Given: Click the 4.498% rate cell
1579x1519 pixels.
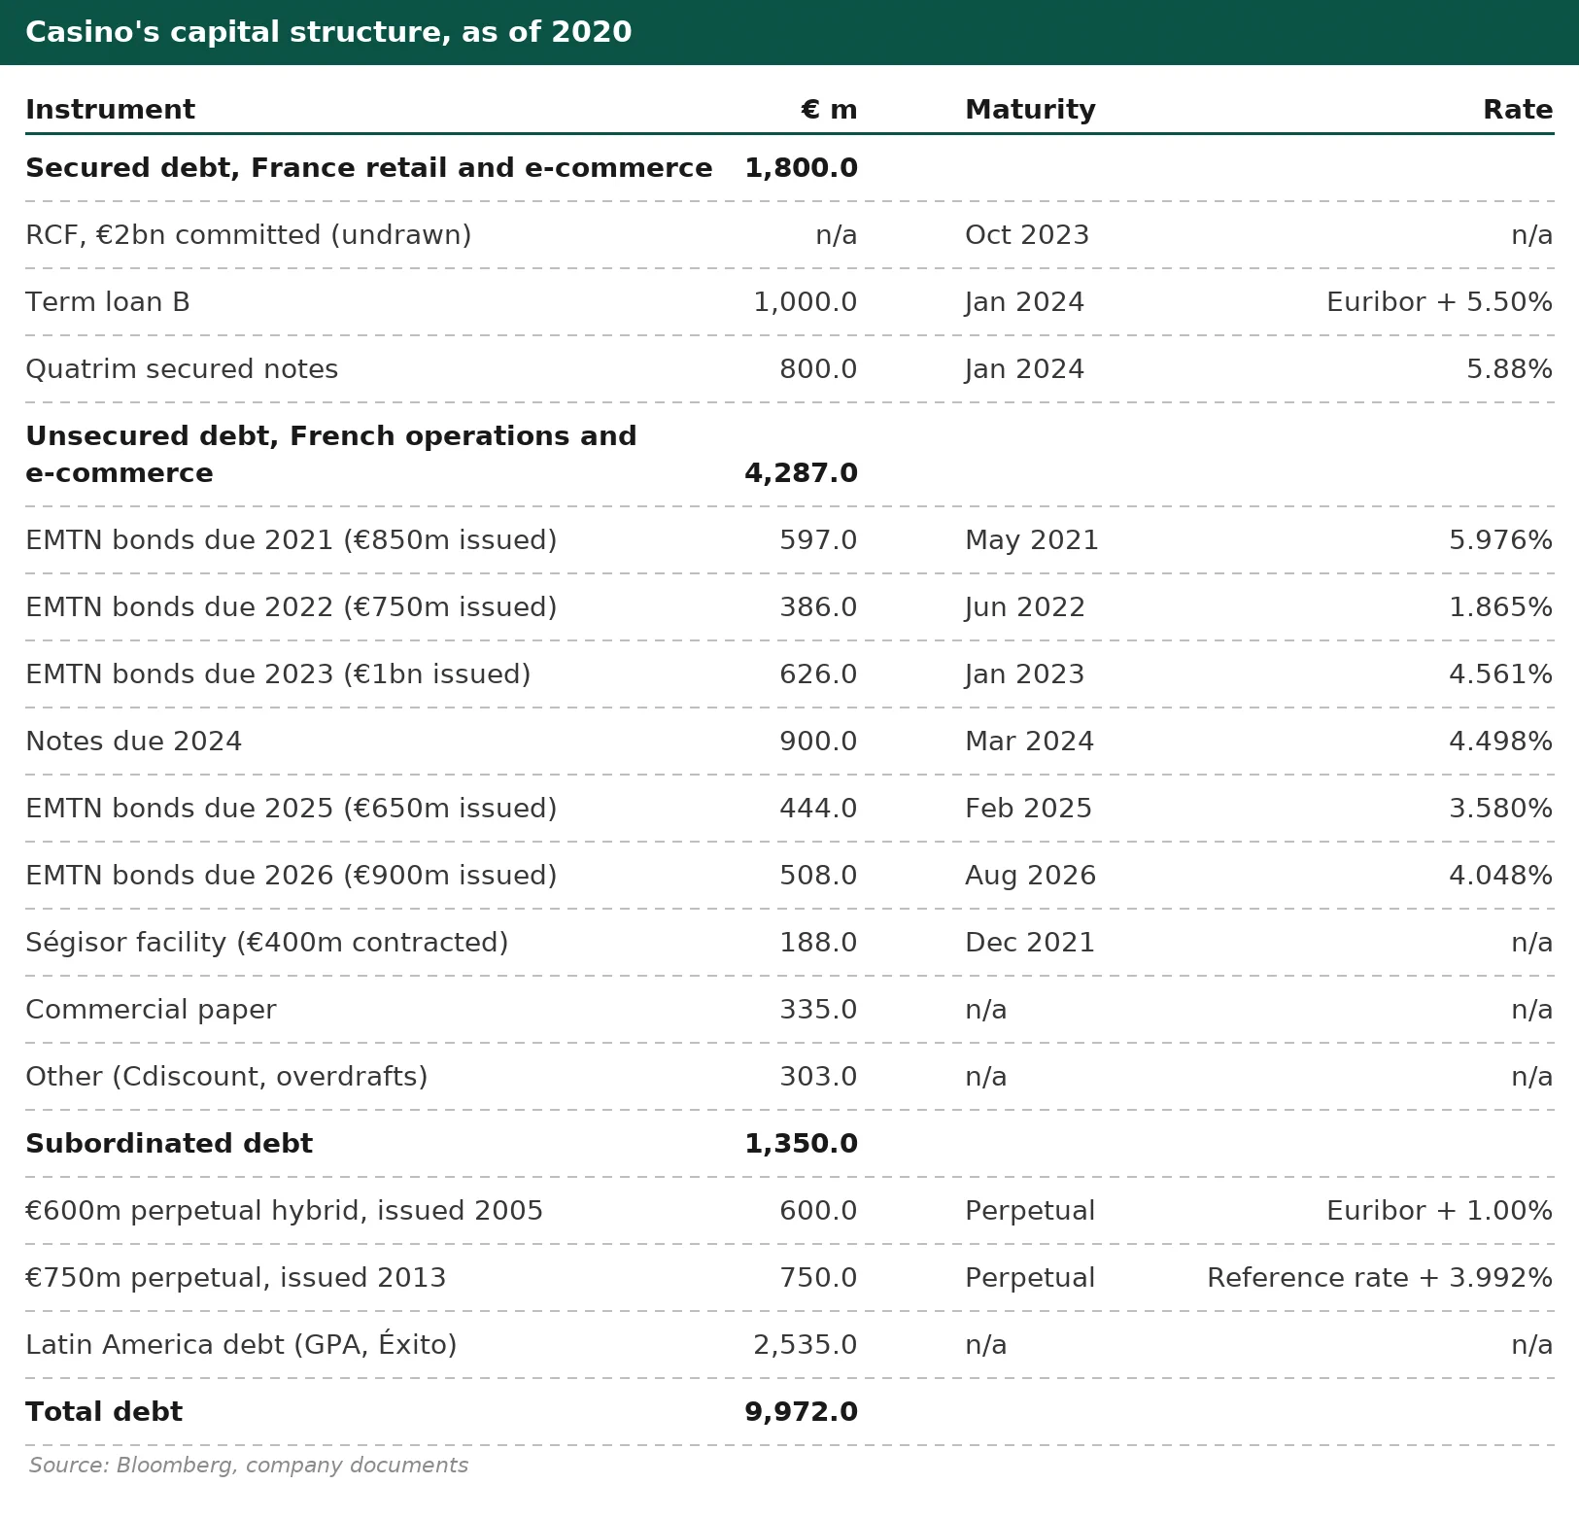Looking at the screenshot, I should tap(1500, 742).
